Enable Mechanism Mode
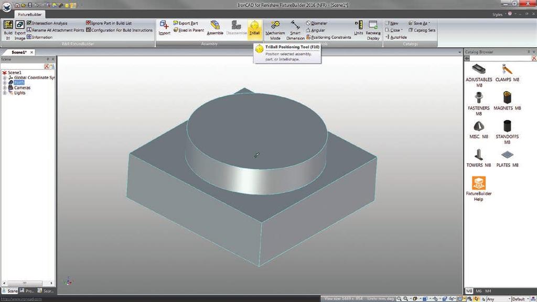537x302 pixels. click(x=275, y=30)
